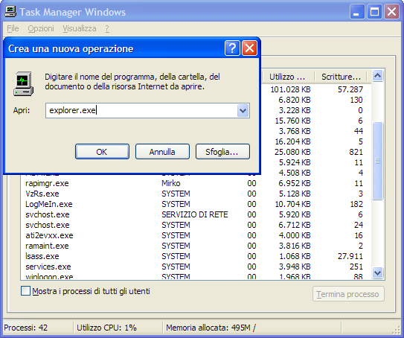Select the services.exe process

point(195,267)
